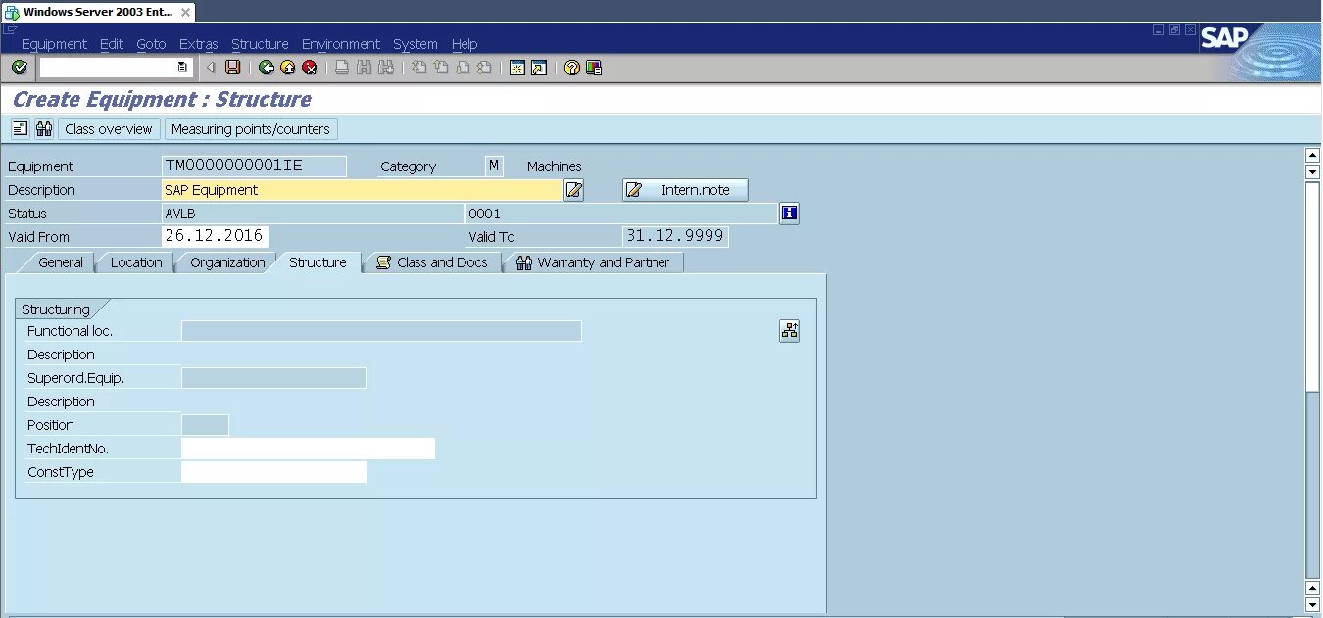Click the category M field
The image size is (1323, 618).
[x=494, y=166]
